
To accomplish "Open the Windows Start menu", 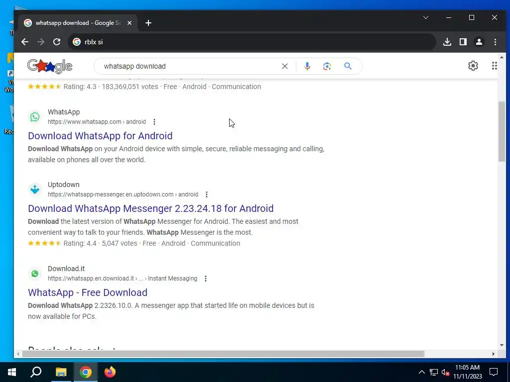I will click(12, 372).
